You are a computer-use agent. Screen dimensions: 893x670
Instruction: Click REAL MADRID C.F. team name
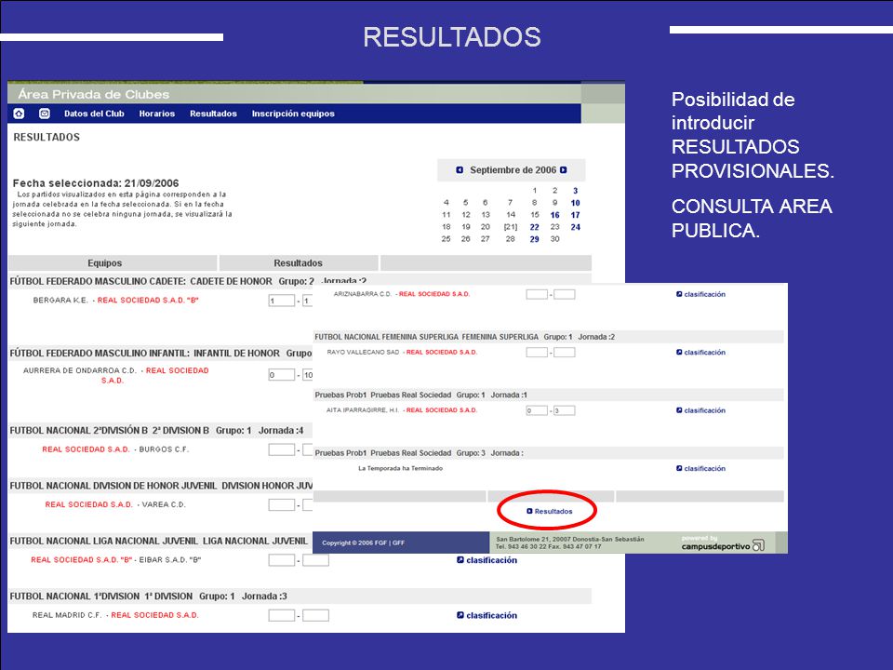point(67,615)
